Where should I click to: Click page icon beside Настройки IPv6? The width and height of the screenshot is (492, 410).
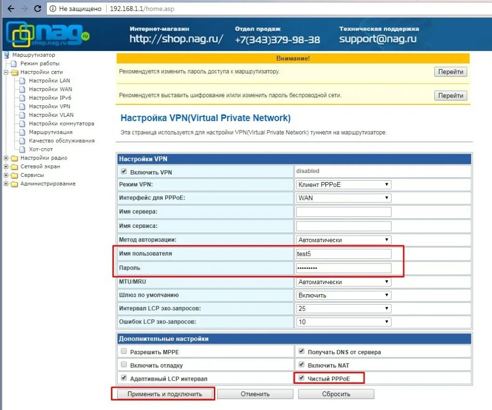(22, 98)
